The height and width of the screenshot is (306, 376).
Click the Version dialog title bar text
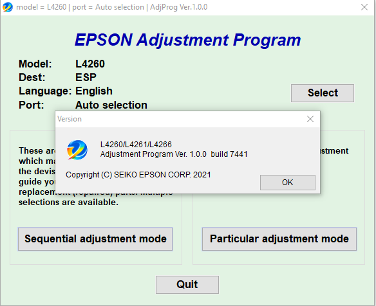[70, 119]
